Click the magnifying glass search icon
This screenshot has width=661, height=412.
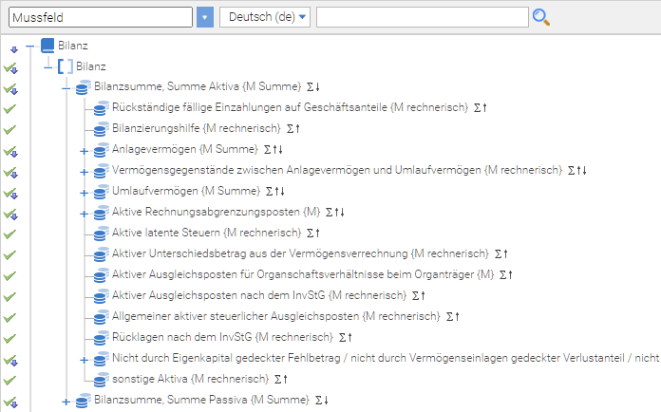[x=541, y=17]
